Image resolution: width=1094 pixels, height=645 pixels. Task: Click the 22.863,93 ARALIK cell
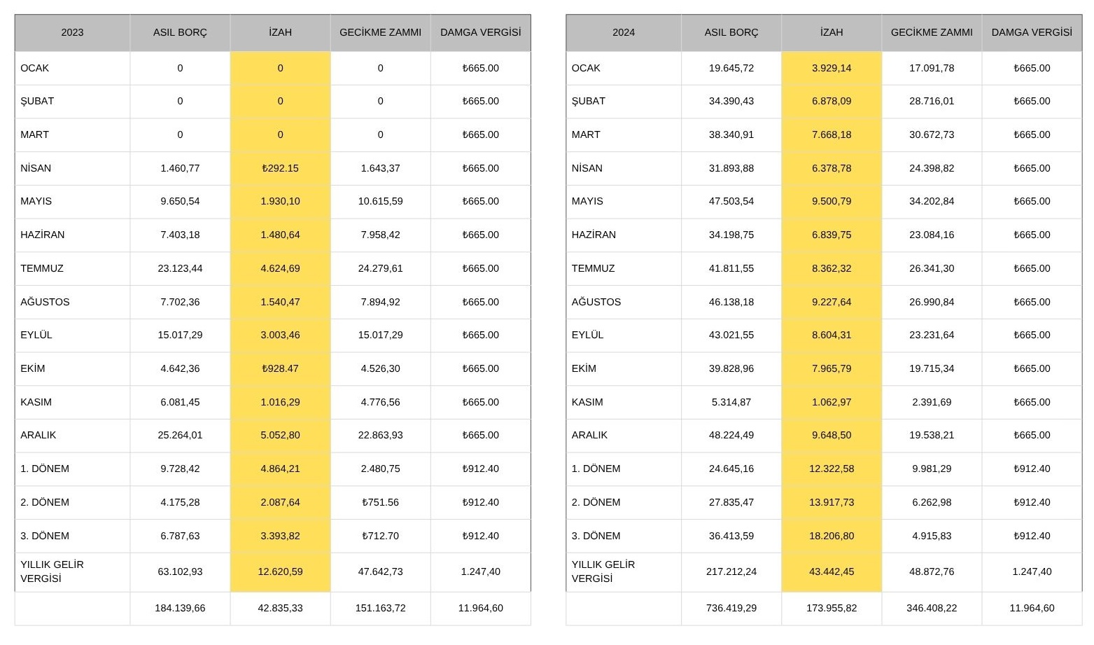click(380, 435)
